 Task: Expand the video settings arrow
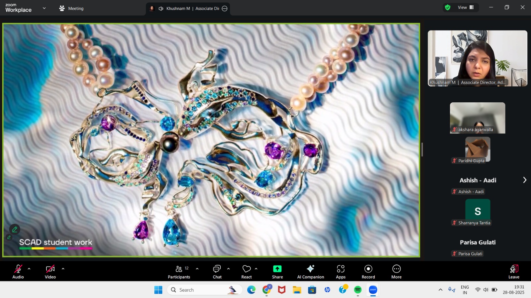pyautogui.click(x=63, y=269)
